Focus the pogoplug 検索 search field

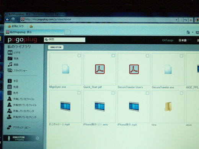[x=65, y=40]
